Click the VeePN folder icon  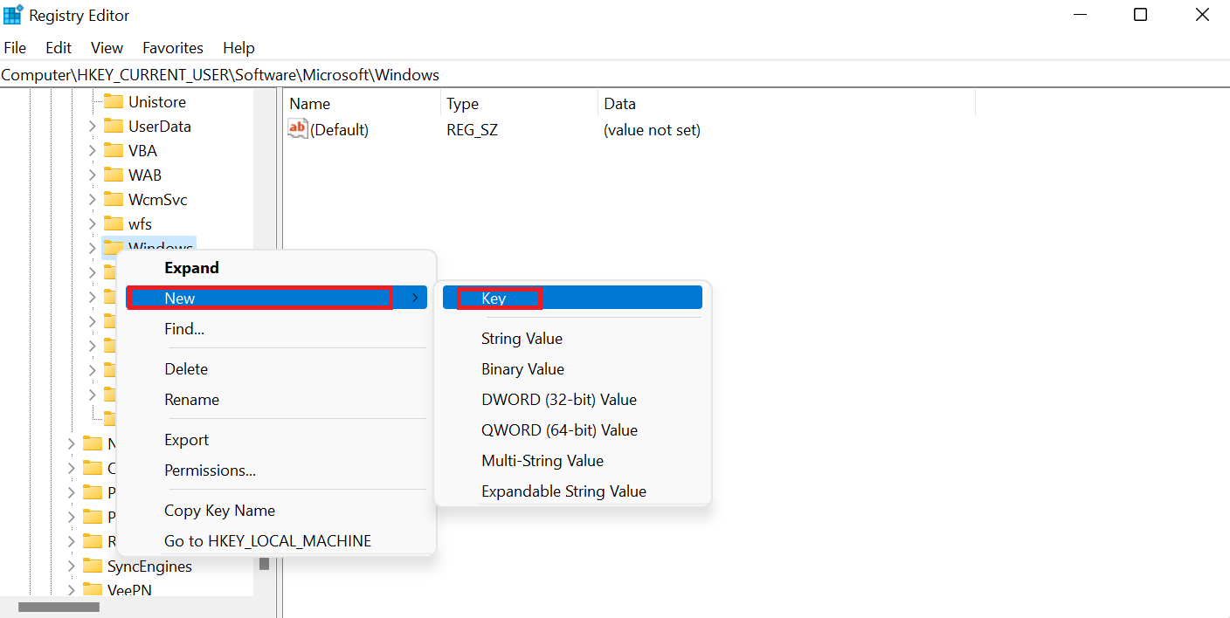[x=93, y=590]
